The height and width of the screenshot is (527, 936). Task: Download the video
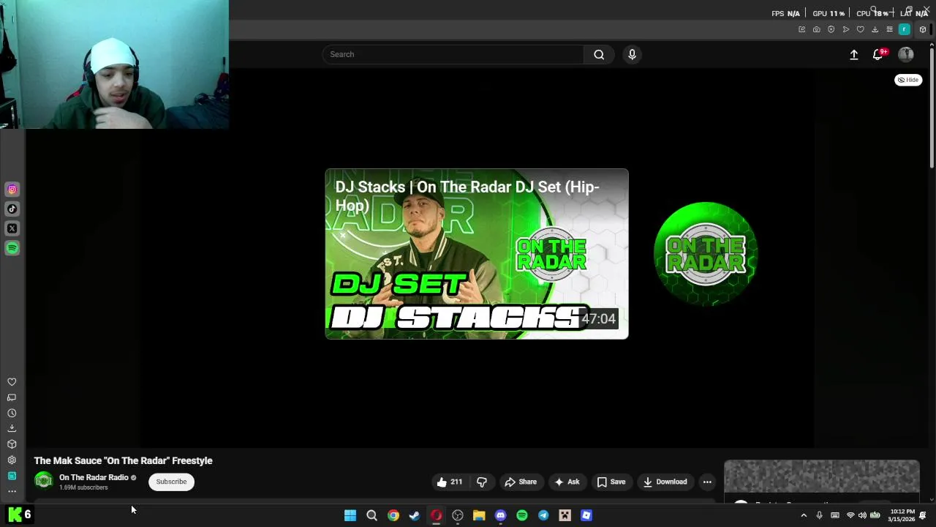[x=665, y=482]
